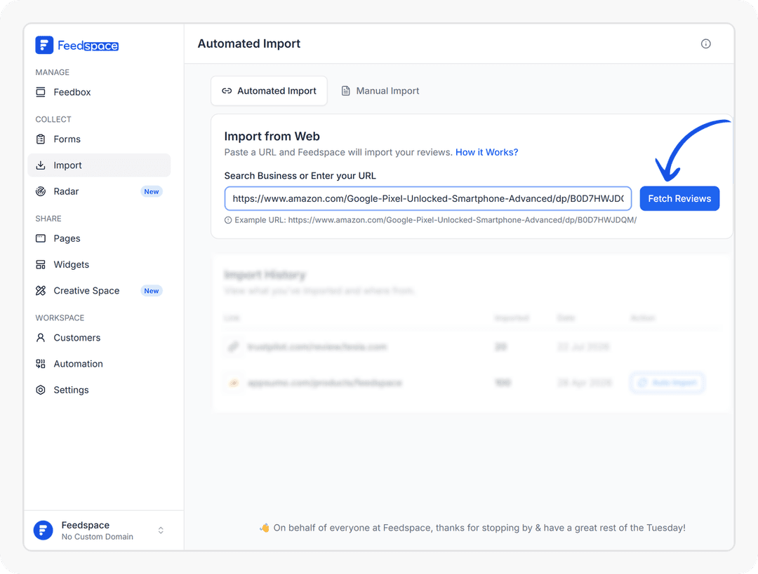Select the Import sidebar item
Viewport: 758px width, 574px height.
tap(99, 165)
